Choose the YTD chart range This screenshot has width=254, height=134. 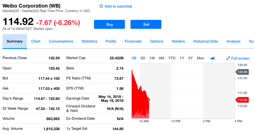(x=172, y=58)
